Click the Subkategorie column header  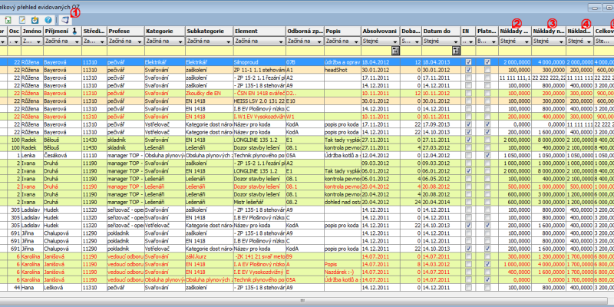[x=208, y=30]
